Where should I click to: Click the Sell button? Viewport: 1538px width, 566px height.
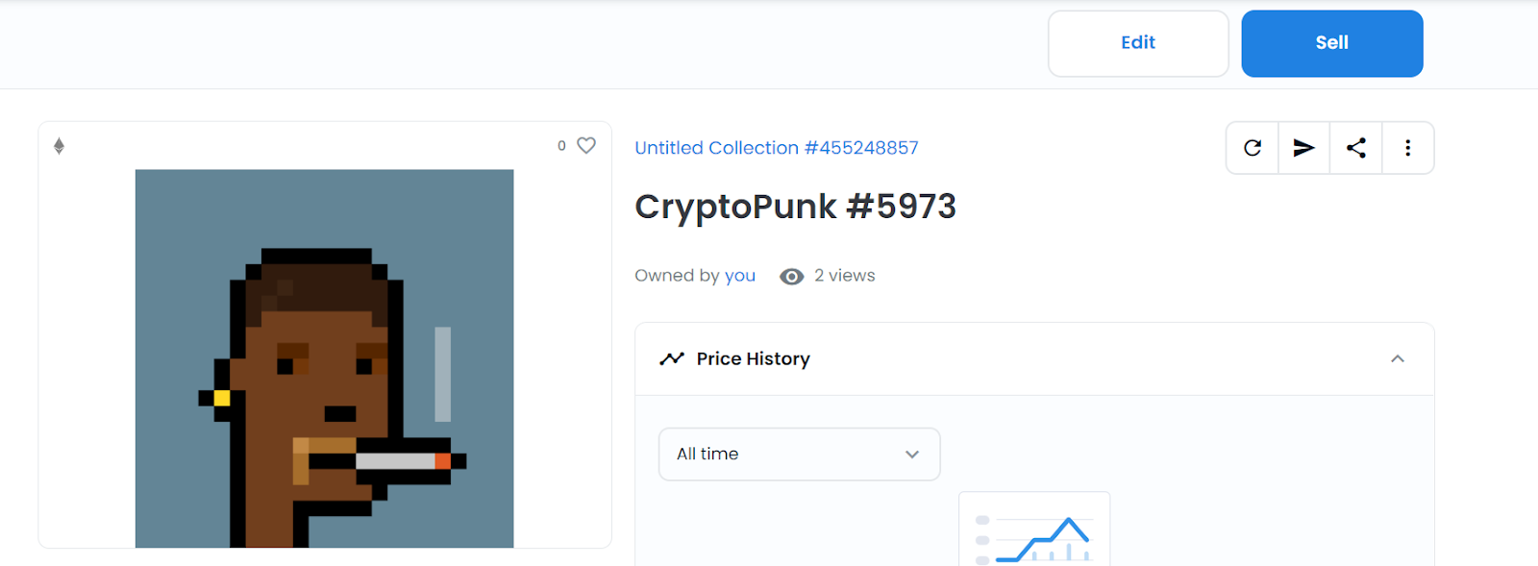pyautogui.click(x=1332, y=43)
